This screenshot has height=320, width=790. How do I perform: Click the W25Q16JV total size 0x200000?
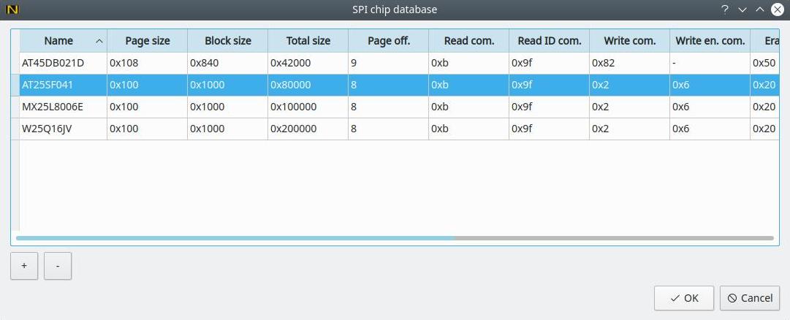click(x=294, y=129)
